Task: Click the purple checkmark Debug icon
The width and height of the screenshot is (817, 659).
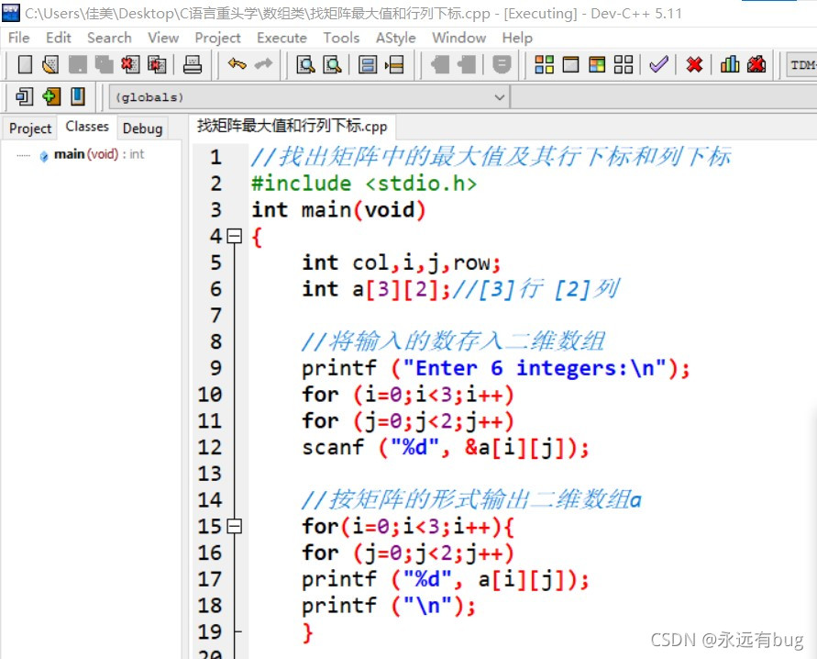Action: coord(658,64)
